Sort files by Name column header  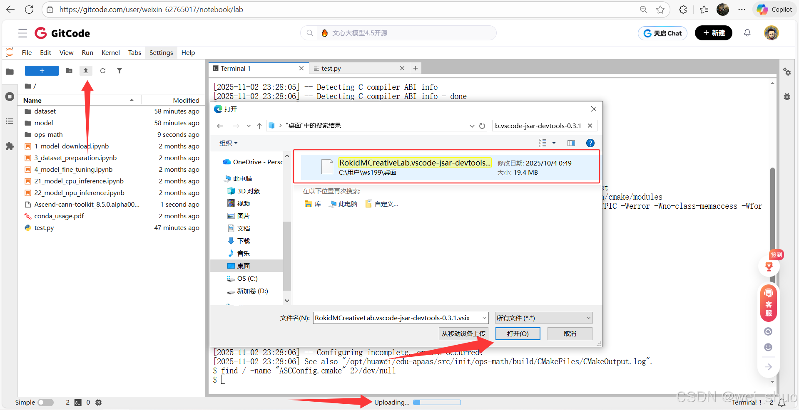coord(79,100)
